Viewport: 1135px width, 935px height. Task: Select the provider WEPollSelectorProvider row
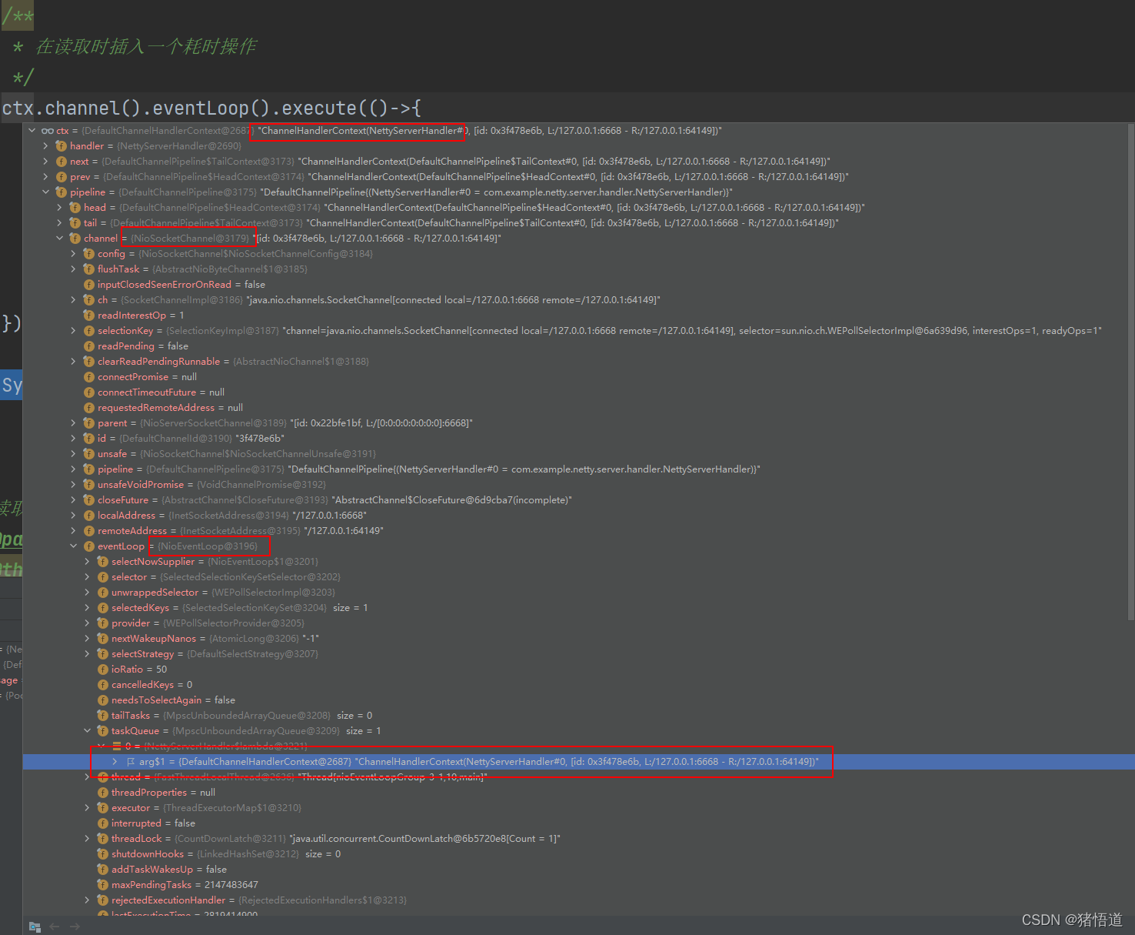[x=575, y=623]
